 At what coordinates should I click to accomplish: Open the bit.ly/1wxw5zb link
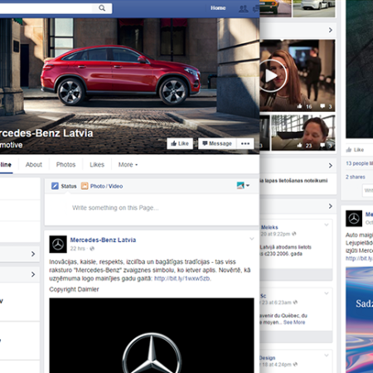182,279
